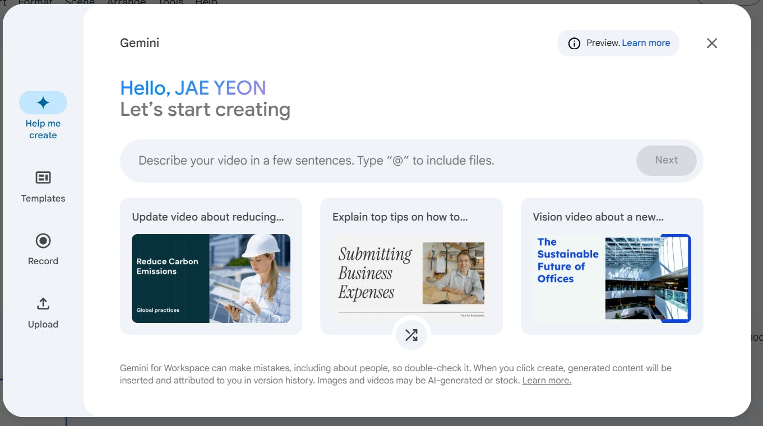Choose the Explain top tips card

pos(411,266)
